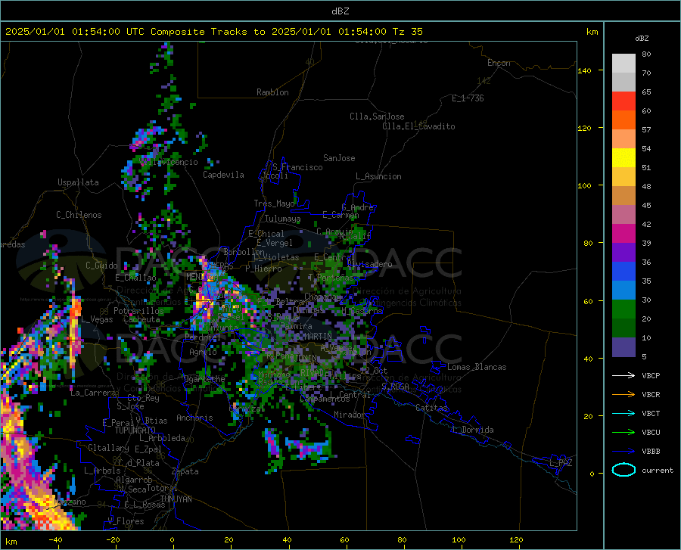
Task: Click the 'VBCP' legend label
Action: [x=651, y=376]
